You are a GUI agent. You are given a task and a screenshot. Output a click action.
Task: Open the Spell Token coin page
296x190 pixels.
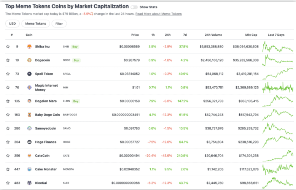[x=44, y=74]
